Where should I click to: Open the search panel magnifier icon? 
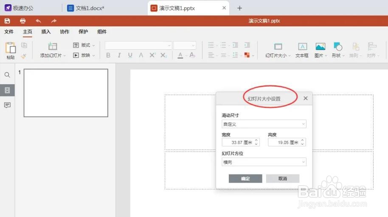(x=7, y=75)
